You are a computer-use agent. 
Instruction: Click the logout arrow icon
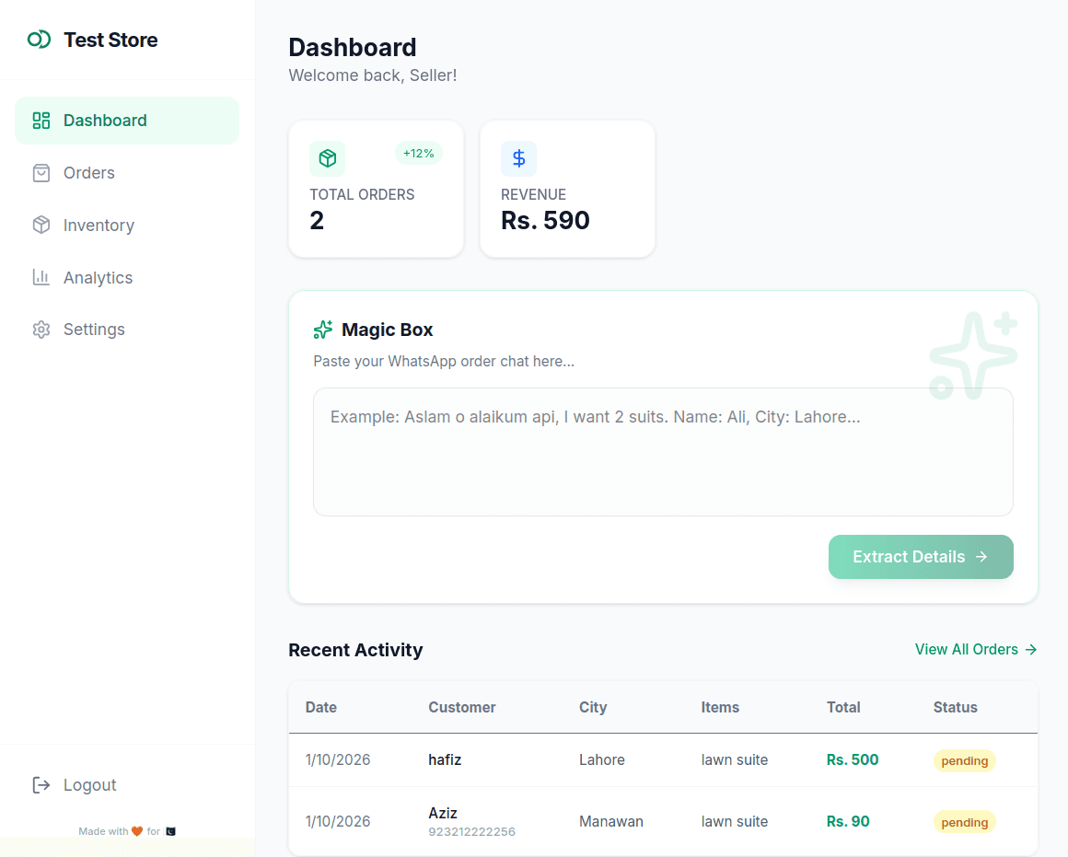41,784
